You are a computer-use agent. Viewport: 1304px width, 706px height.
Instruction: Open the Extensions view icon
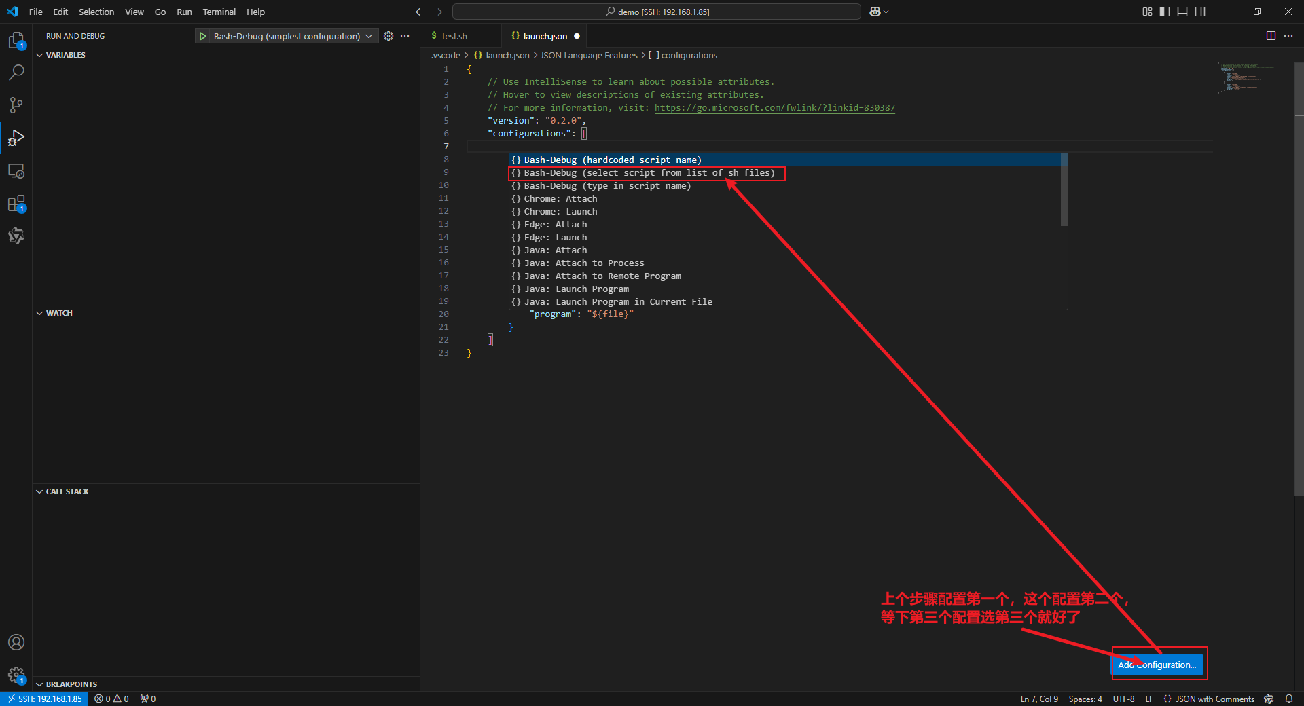pyautogui.click(x=16, y=203)
